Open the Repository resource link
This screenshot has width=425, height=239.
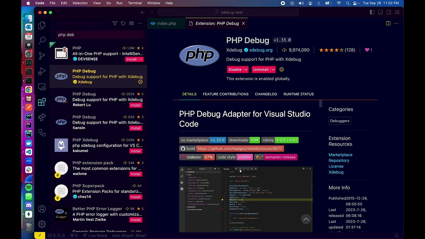tap(339, 160)
